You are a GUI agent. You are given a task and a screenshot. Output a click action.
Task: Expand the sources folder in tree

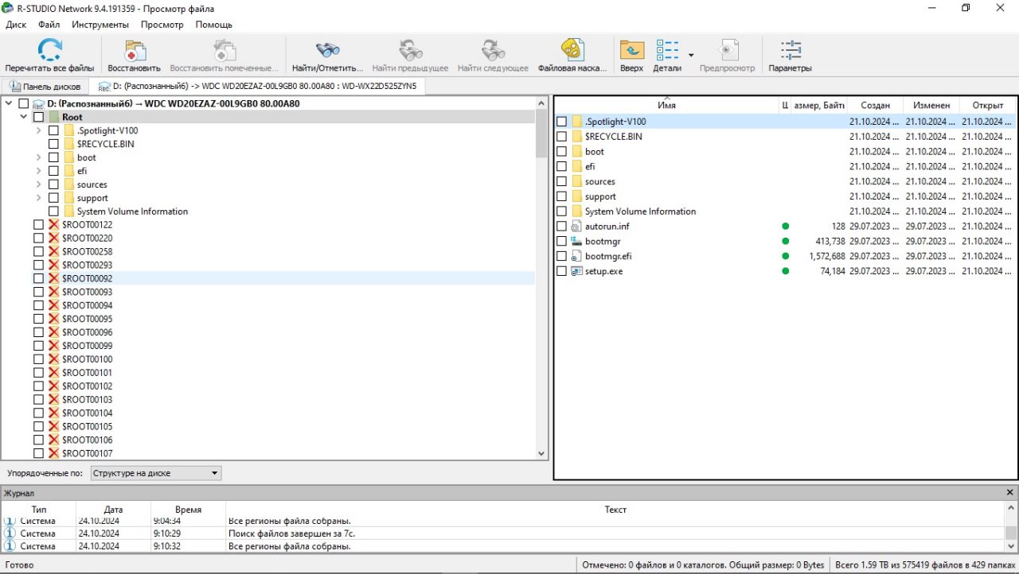click(x=38, y=184)
